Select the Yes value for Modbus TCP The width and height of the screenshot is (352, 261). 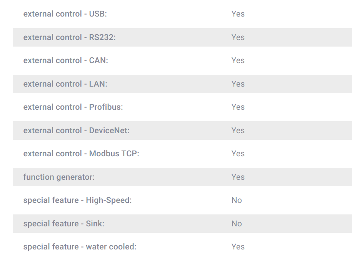click(238, 154)
